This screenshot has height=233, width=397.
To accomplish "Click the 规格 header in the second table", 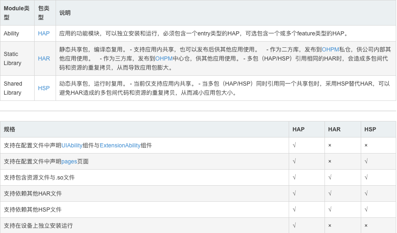I will (x=9, y=129).
